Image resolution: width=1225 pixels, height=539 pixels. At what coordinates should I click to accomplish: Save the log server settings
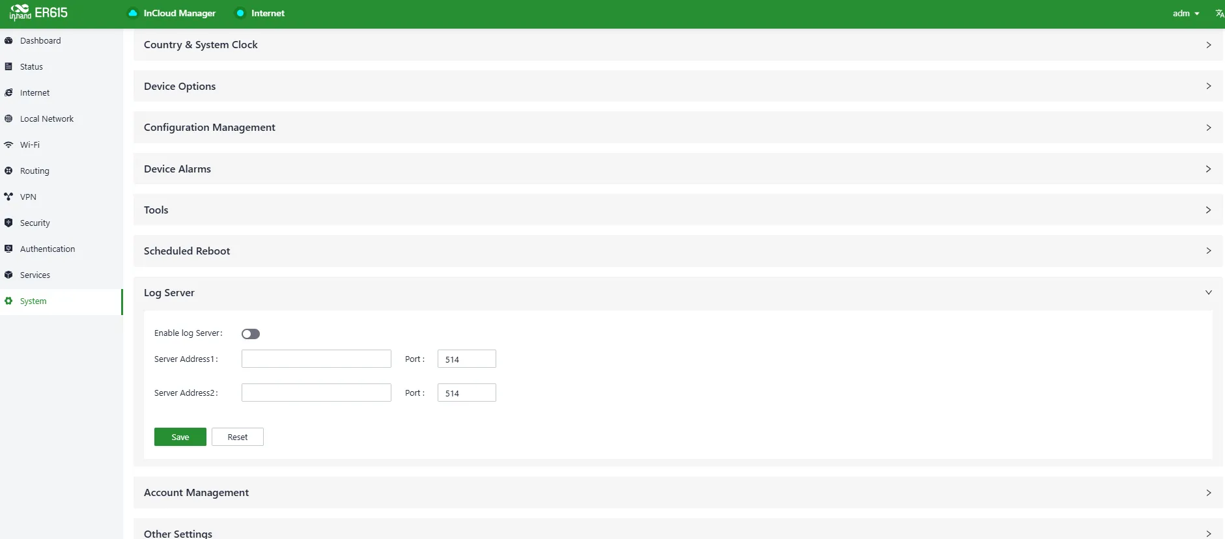click(x=180, y=437)
